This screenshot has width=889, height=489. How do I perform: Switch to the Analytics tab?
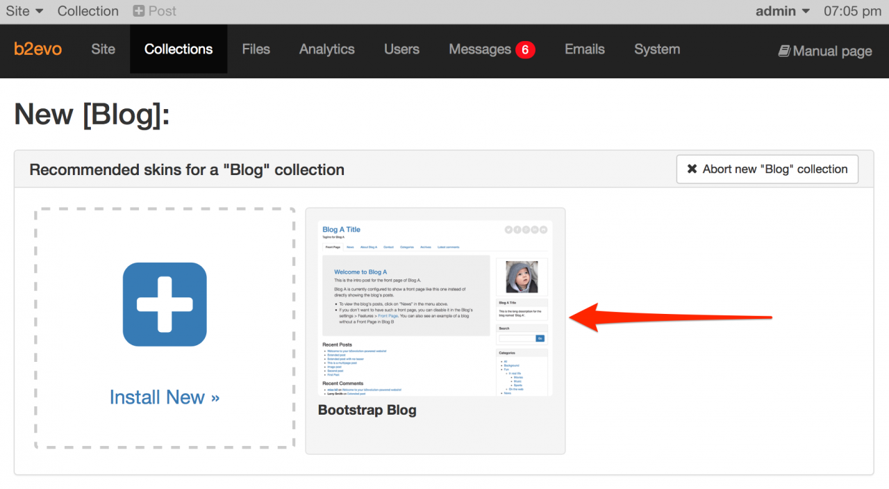[x=327, y=49]
